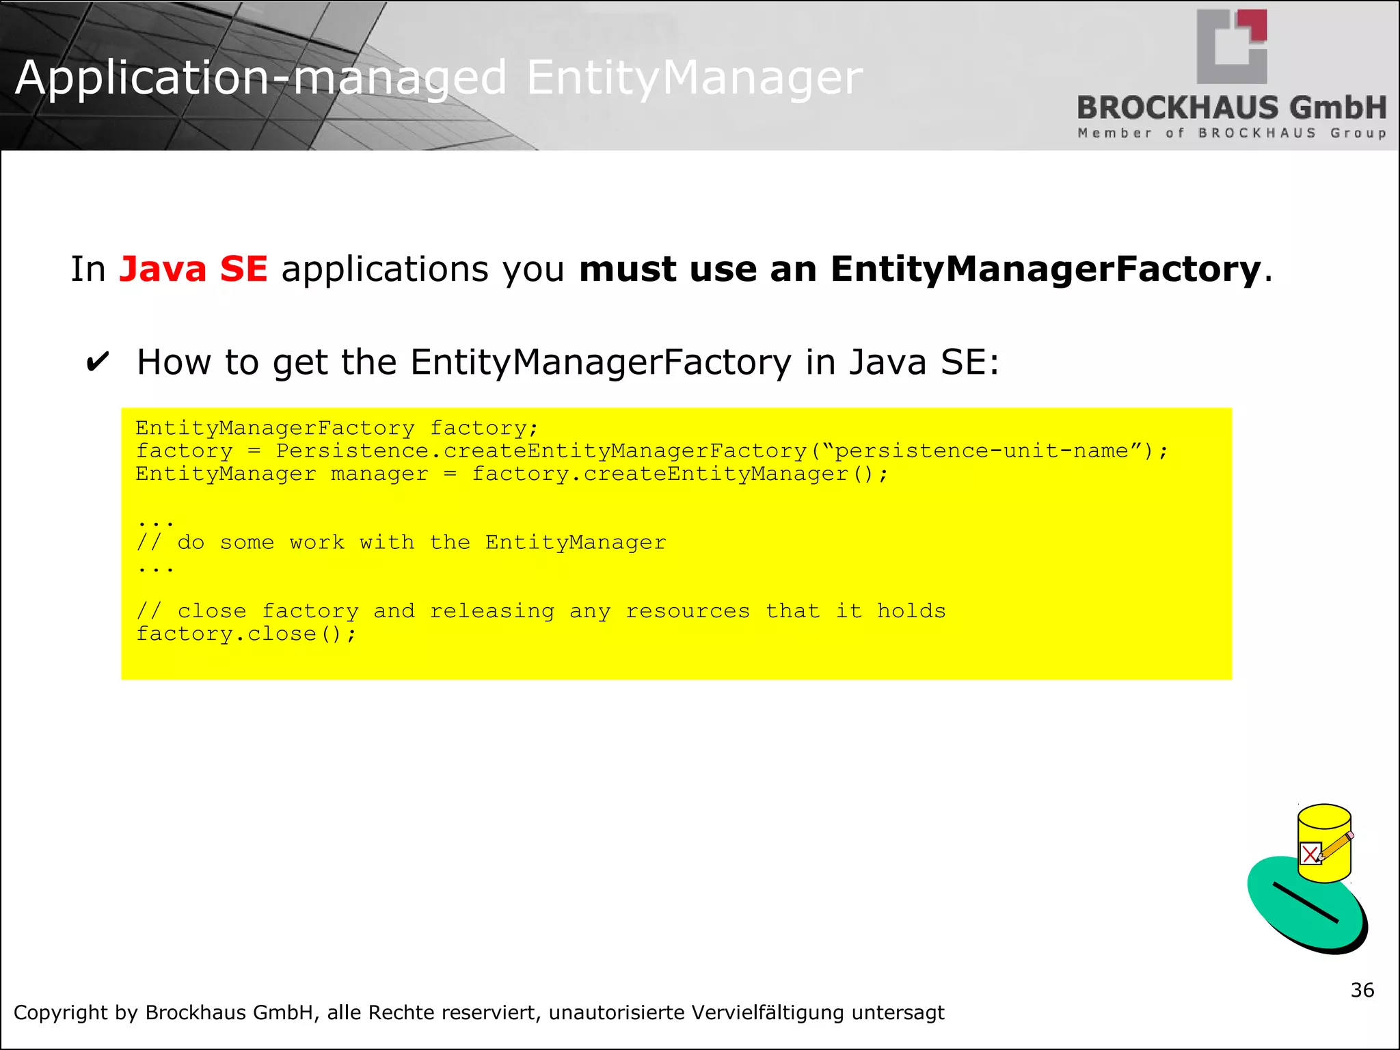This screenshot has width=1400, height=1050.
Task: Click code line factory.close();
Action: pyautogui.click(x=246, y=634)
